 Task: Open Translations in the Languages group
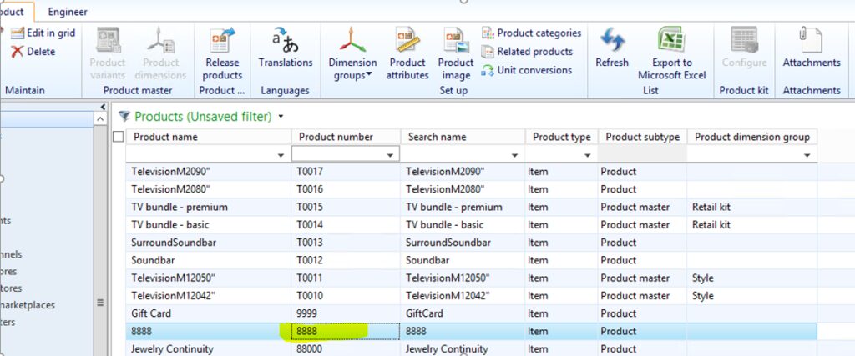pos(285,40)
